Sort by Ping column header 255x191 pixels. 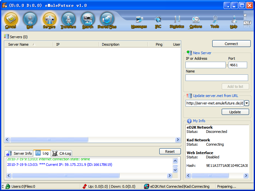pos(156,44)
